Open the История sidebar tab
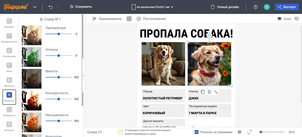 click(x=9, y=126)
